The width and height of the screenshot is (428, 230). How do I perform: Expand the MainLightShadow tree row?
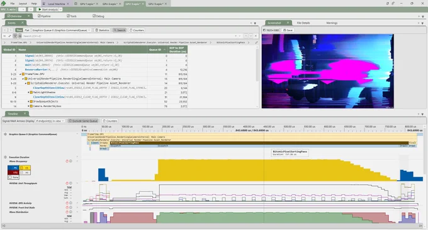tap(28, 92)
